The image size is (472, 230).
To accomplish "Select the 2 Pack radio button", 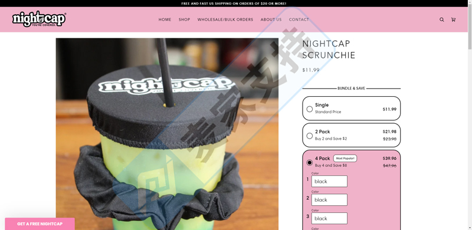I will click(x=309, y=136).
